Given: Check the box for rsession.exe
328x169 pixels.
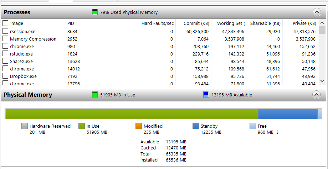Looking at the screenshot, I should click(x=5, y=31).
